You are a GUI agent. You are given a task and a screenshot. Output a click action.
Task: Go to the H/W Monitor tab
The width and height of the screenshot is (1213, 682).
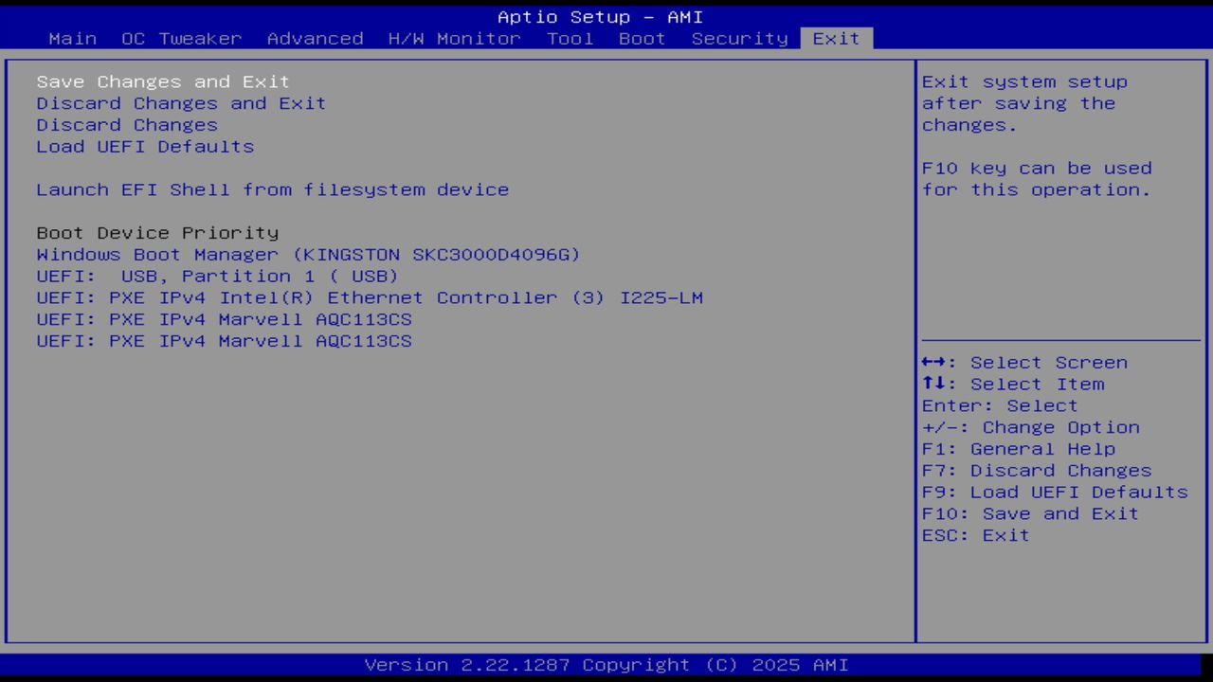[455, 39]
